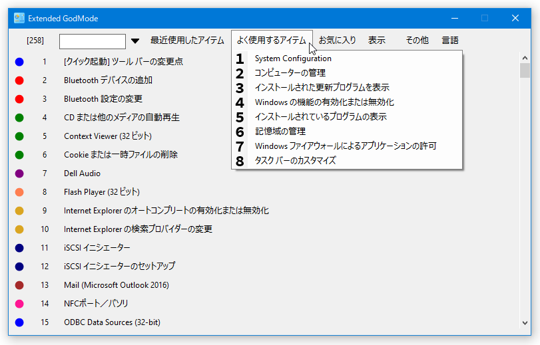Click the yellow dot beside Internet Explorer のオートコンプリート

point(19,211)
